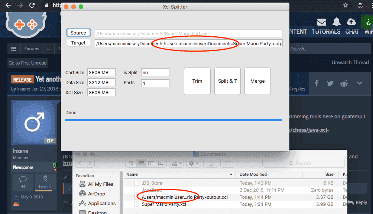Viewport: 373px width, 214px height.
Task: Share thread on Twitter
Action: [330, 83]
